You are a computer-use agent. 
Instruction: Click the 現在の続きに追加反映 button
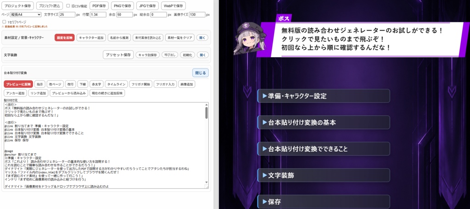[107, 93]
